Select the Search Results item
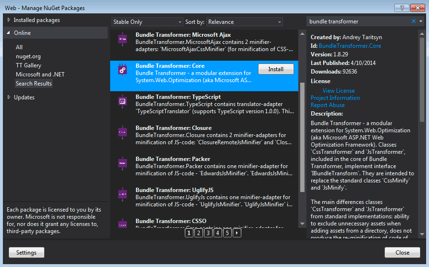Screen dimensions: 429x267 click(x=34, y=83)
